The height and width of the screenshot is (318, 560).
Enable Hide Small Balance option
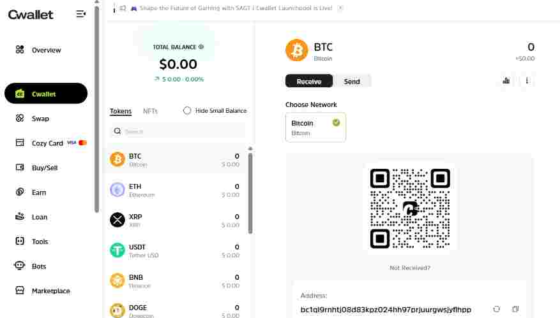(x=187, y=111)
